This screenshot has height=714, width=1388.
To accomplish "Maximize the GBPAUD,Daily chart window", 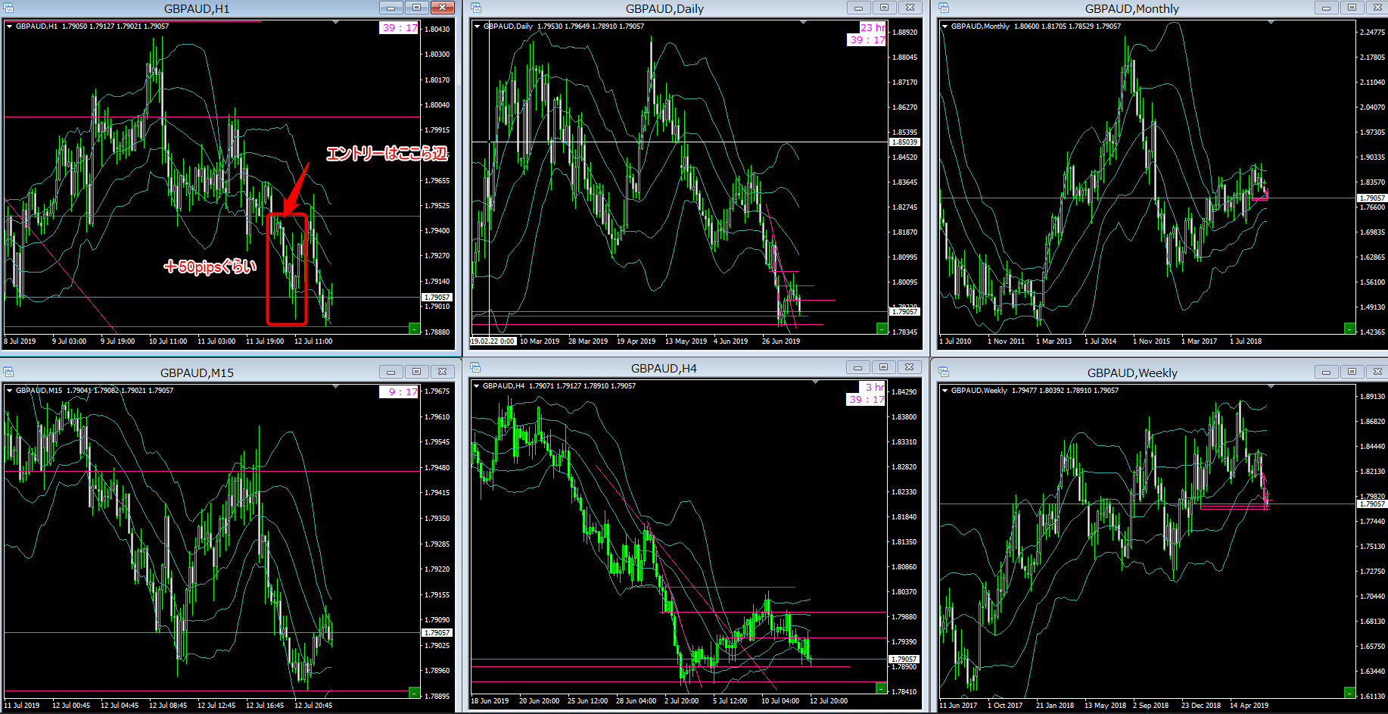I will click(x=884, y=8).
